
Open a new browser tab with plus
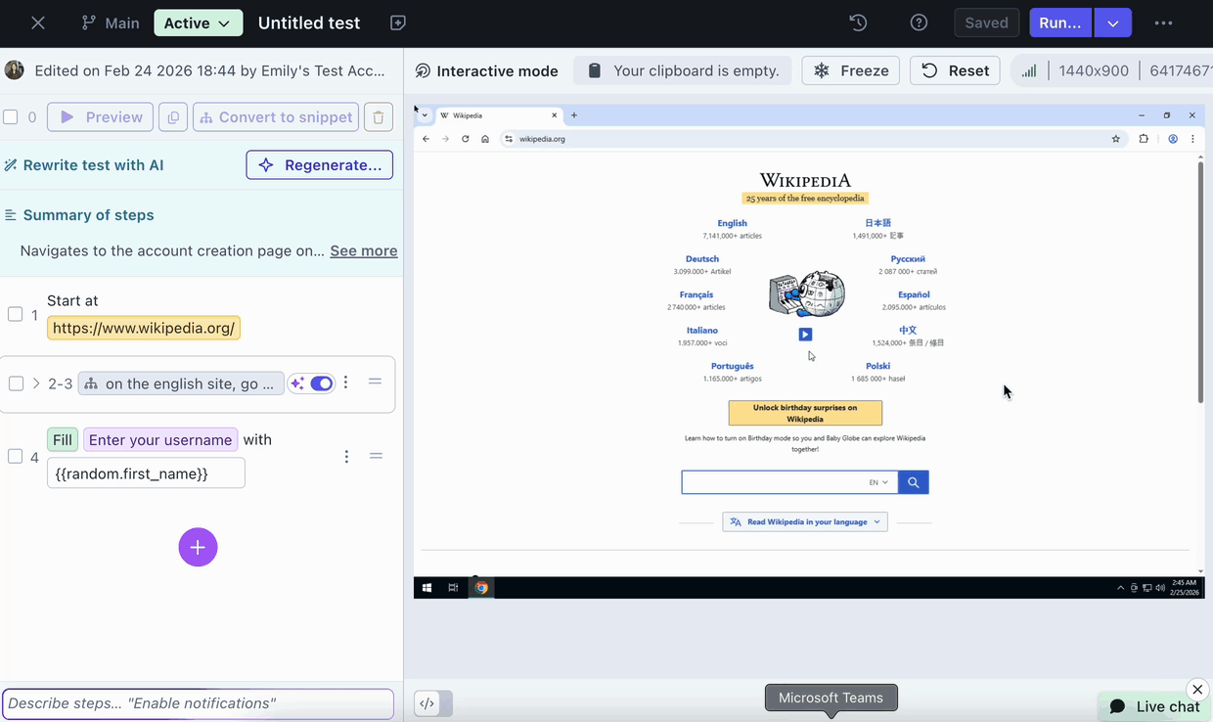click(574, 115)
